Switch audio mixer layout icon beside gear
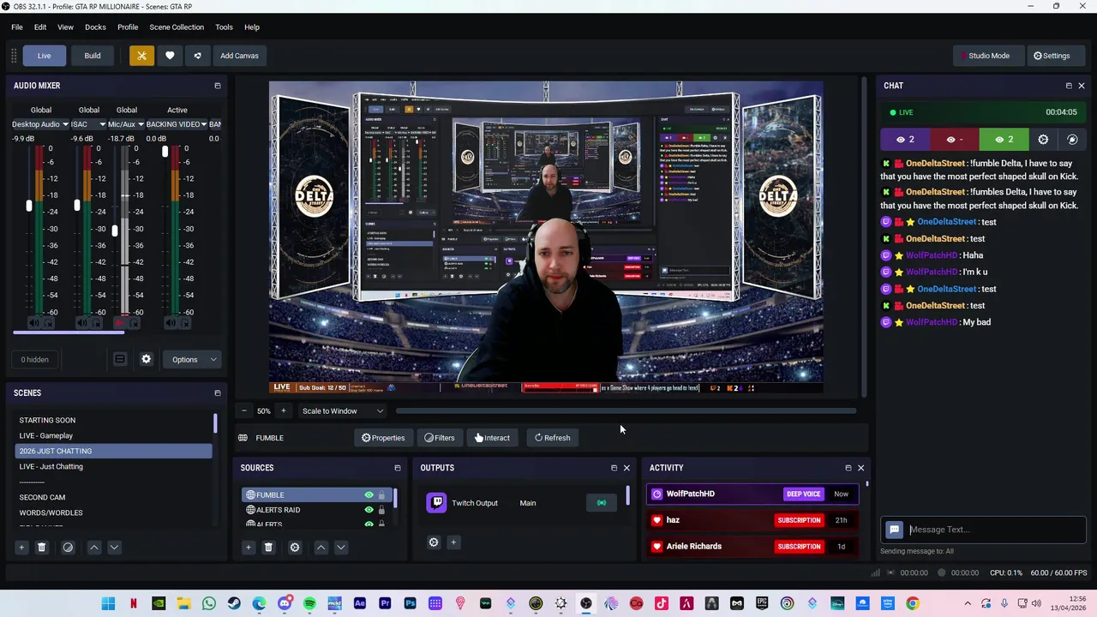Viewport: 1097px width, 617px height. [120, 359]
